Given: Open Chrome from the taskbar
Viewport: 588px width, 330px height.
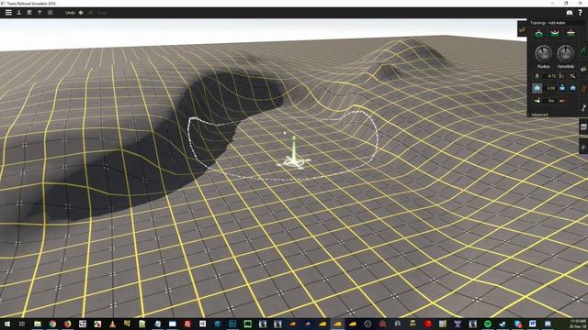Looking at the screenshot, I should 52,324.
